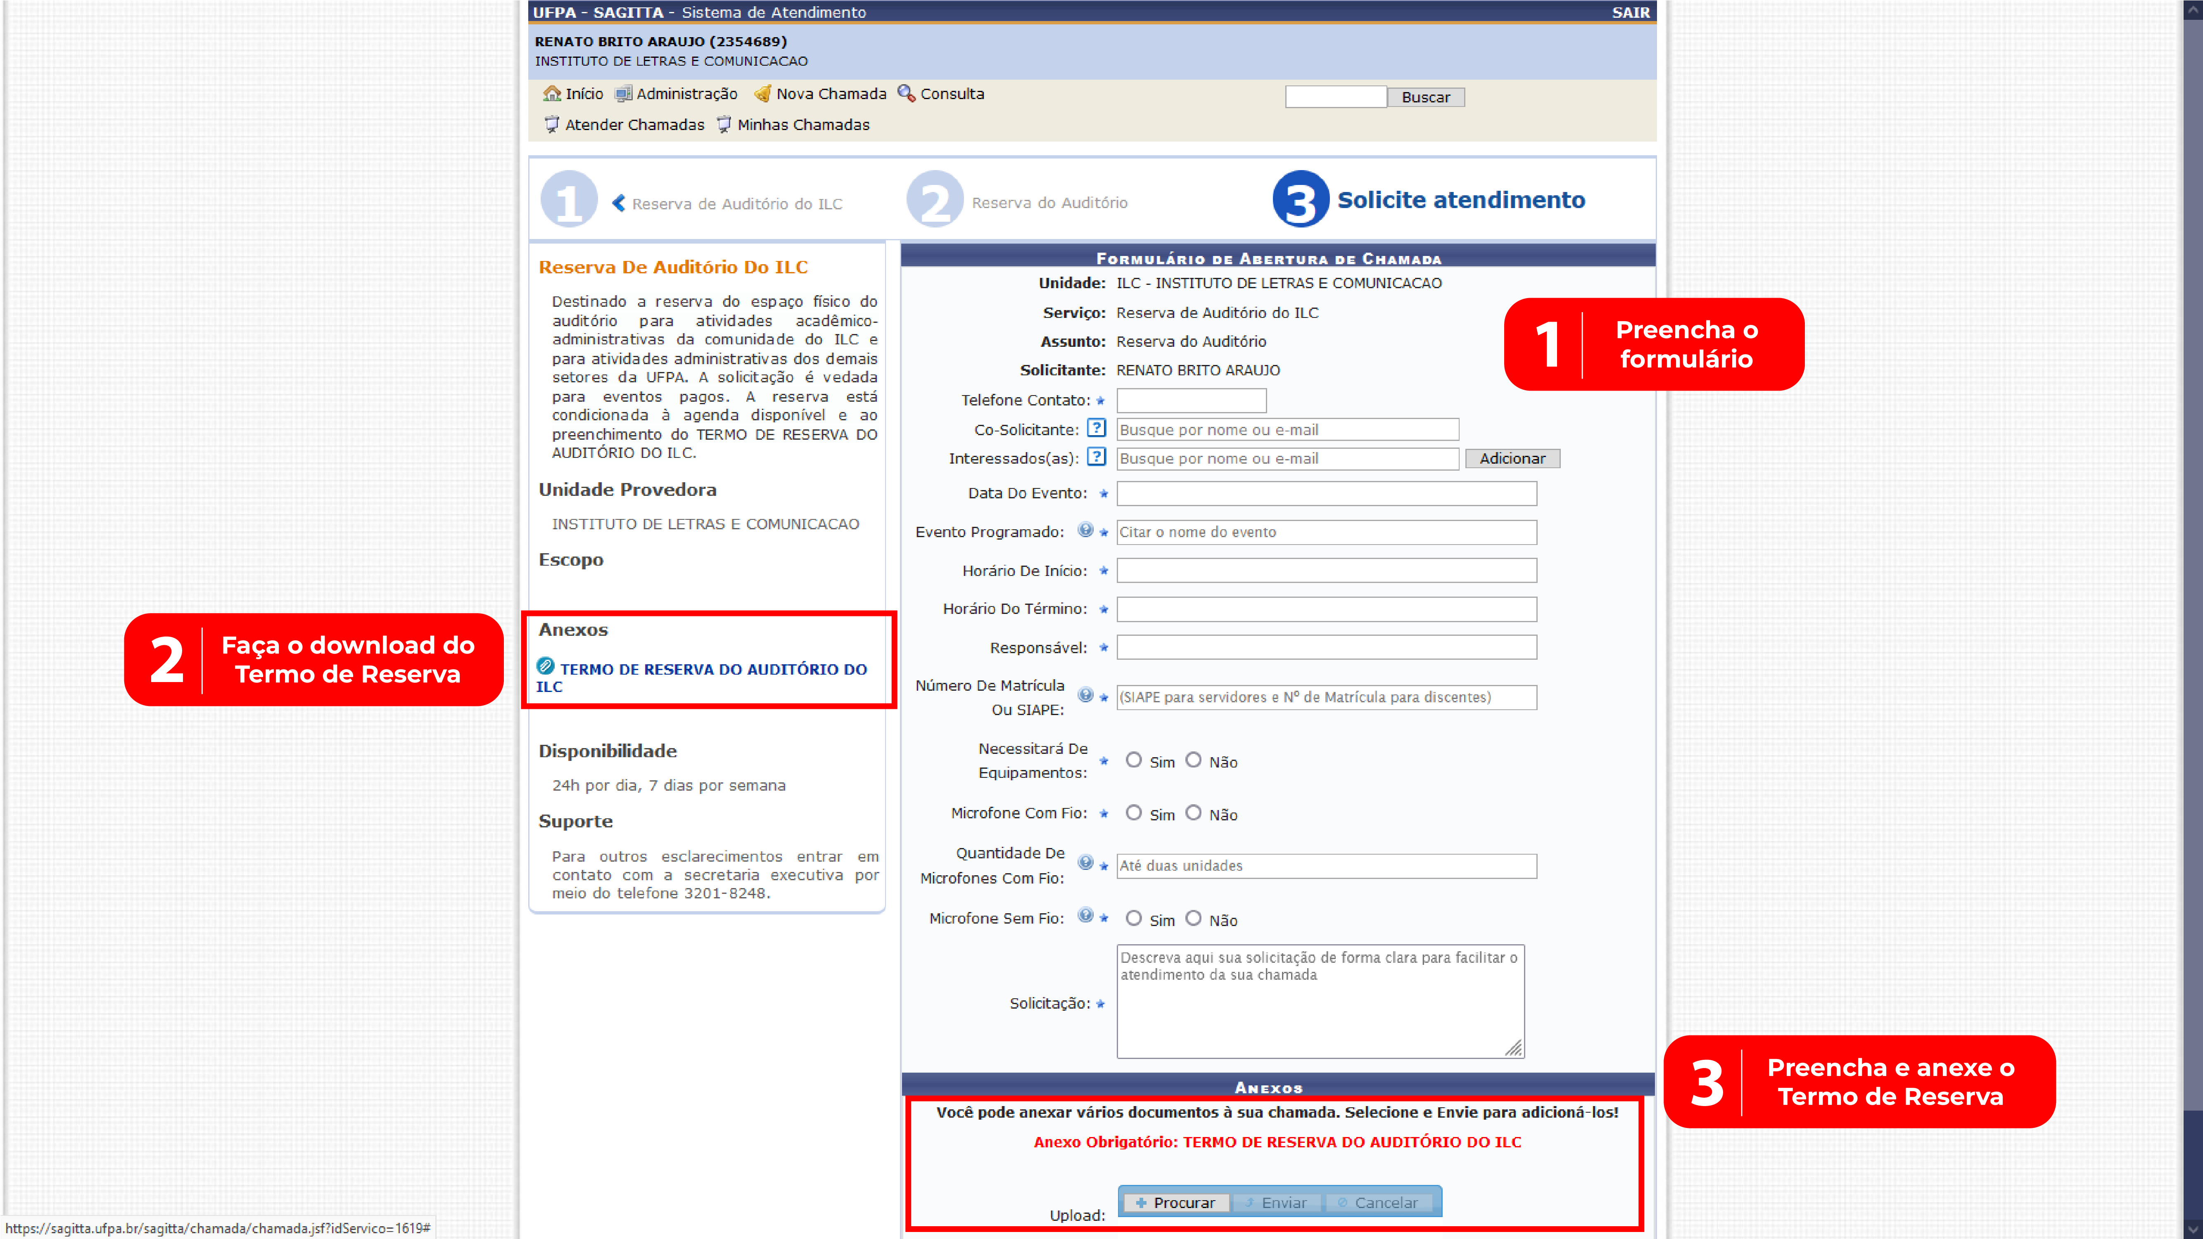Focus the Co-Solicitante search field
The height and width of the screenshot is (1239, 2203).
pyautogui.click(x=1287, y=429)
